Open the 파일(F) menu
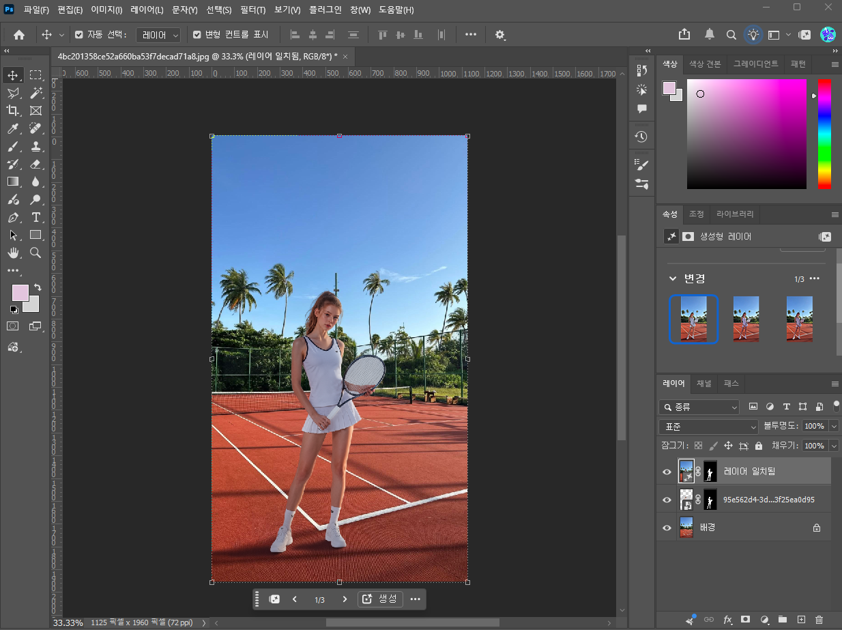The image size is (842, 630). pos(37,10)
